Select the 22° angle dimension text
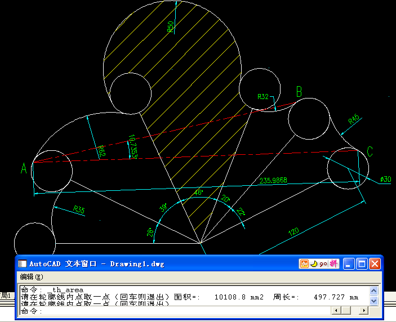 (x=241, y=212)
